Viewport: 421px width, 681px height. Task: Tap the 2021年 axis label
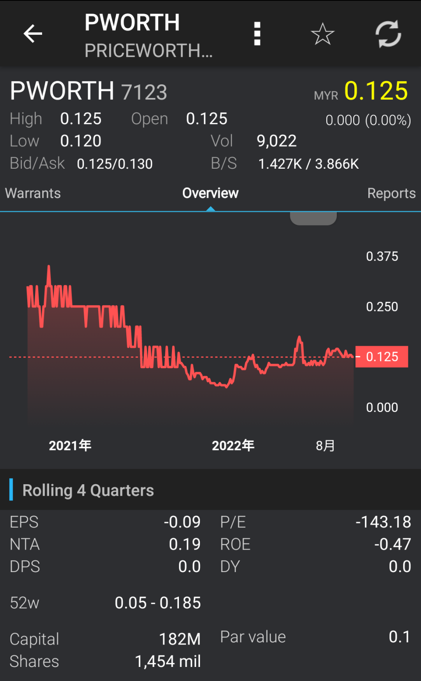tap(70, 446)
